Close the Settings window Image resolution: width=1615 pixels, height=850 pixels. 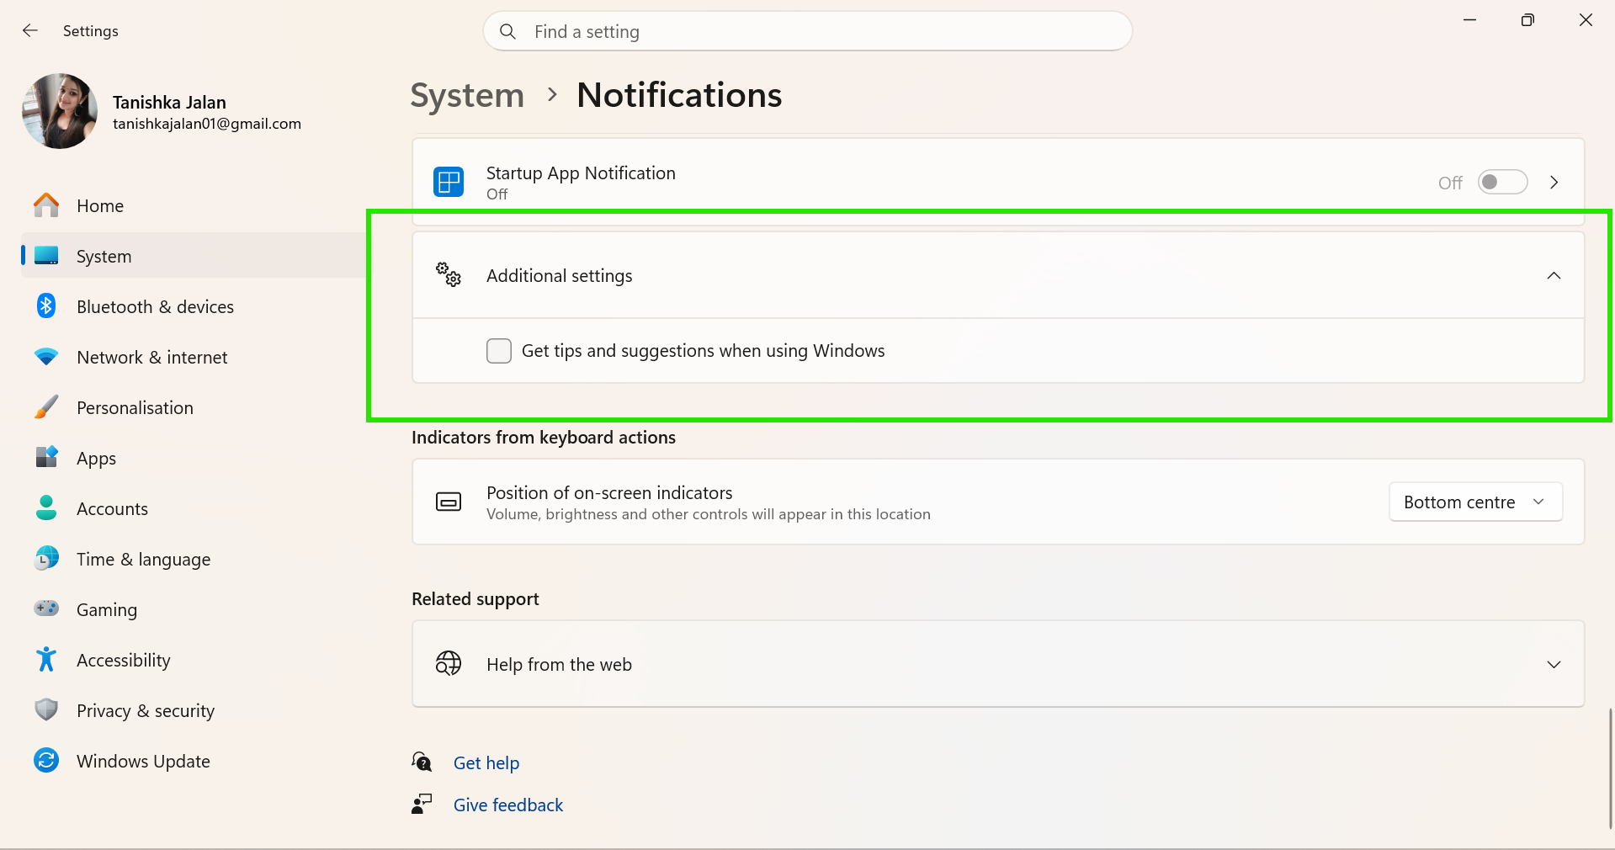(x=1586, y=20)
